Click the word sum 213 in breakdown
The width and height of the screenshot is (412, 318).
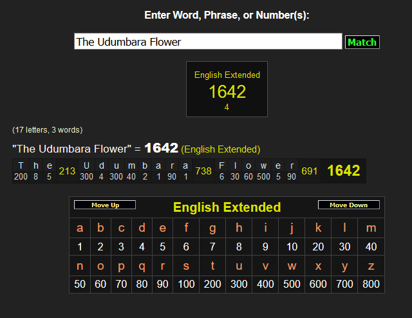click(x=67, y=171)
